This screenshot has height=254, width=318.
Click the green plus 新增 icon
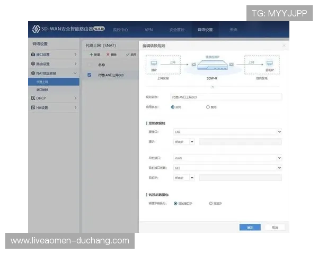(91, 55)
